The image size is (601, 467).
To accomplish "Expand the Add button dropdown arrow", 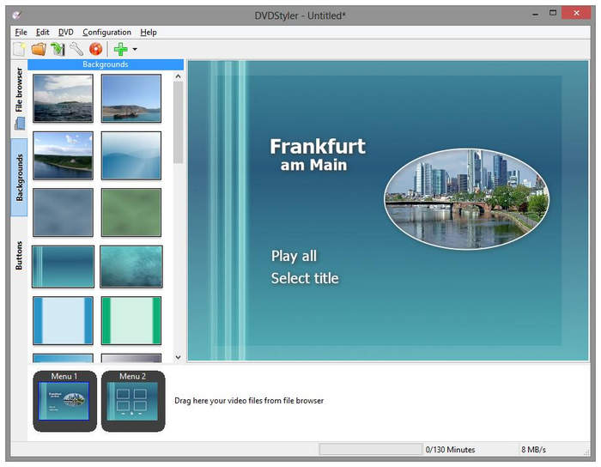I will pyautogui.click(x=135, y=50).
